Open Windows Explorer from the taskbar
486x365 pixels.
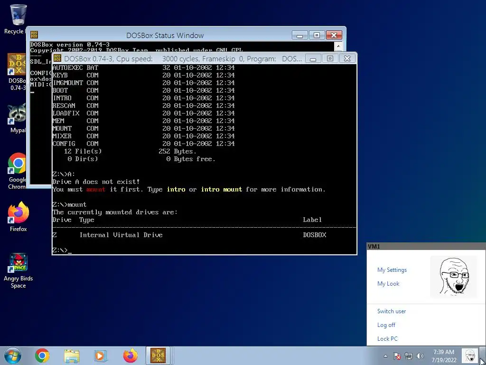72,355
